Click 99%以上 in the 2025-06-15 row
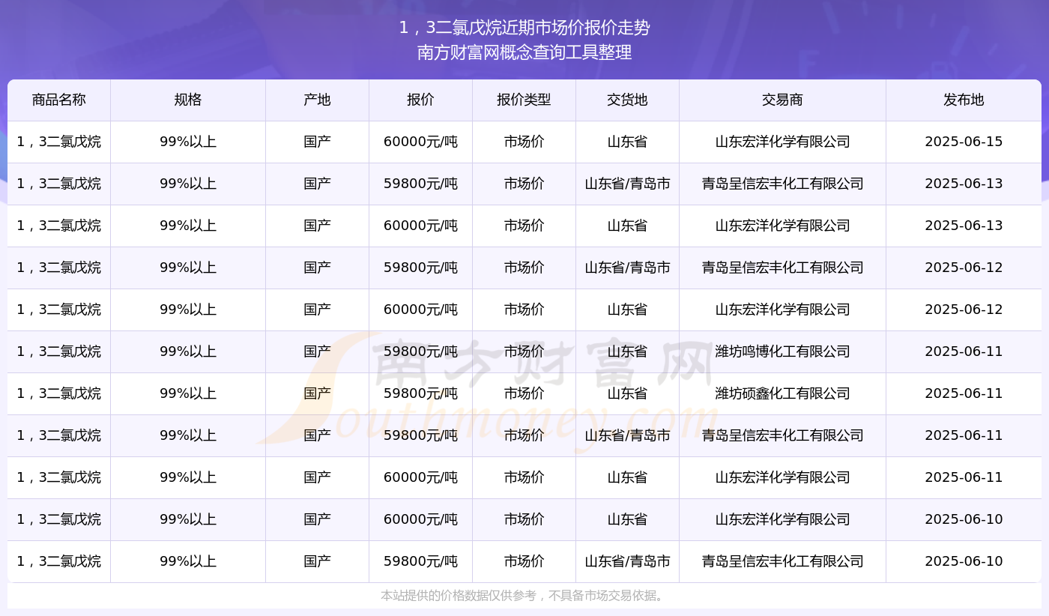Viewport: 1049px width, 616px height. coord(188,142)
